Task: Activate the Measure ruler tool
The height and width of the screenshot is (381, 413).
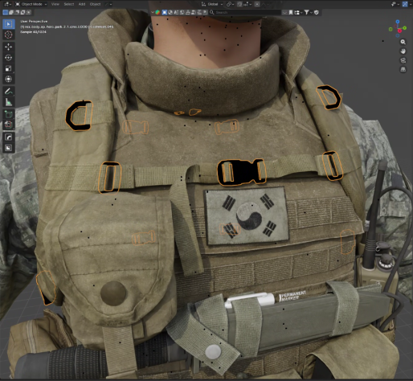Action: (8, 102)
